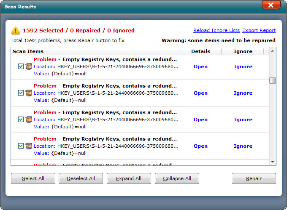
Task: Open details for the third problem row
Action: pos(200,120)
